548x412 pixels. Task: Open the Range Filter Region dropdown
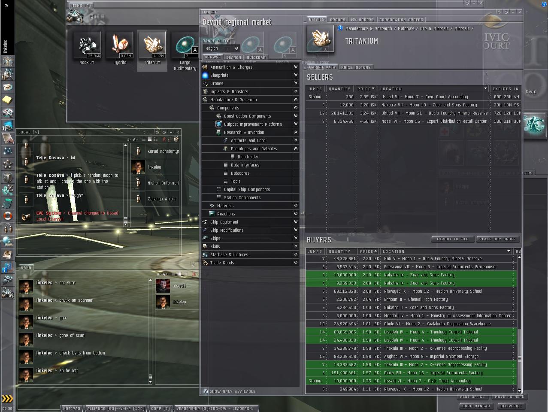pyautogui.click(x=221, y=48)
